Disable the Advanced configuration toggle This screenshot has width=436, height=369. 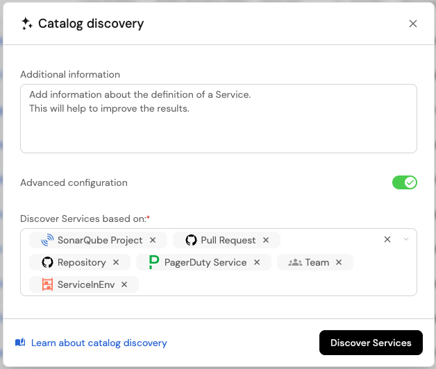click(x=404, y=182)
